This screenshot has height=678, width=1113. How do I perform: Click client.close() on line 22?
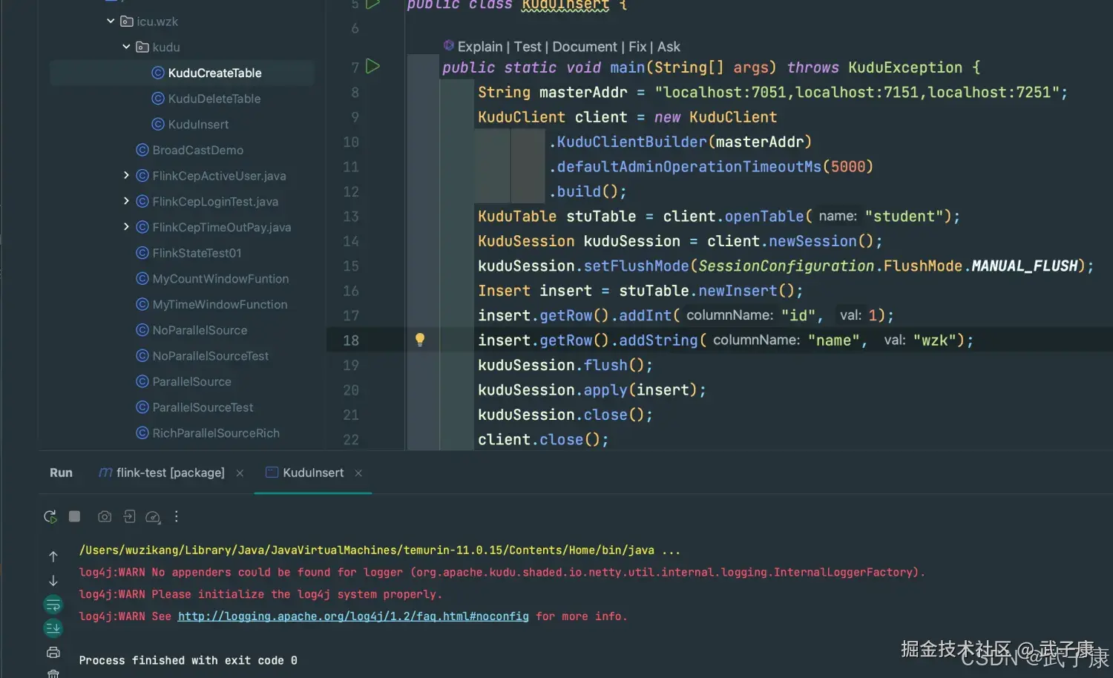point(543,440)
